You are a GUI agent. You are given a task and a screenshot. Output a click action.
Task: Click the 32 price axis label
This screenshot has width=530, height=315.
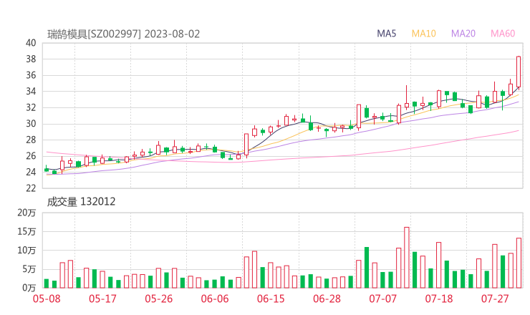(x=31, y=107)
